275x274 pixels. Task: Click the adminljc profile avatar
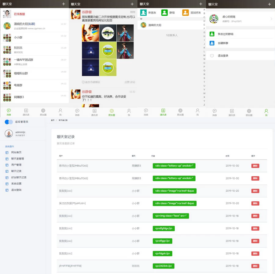(x=9, y=133)
